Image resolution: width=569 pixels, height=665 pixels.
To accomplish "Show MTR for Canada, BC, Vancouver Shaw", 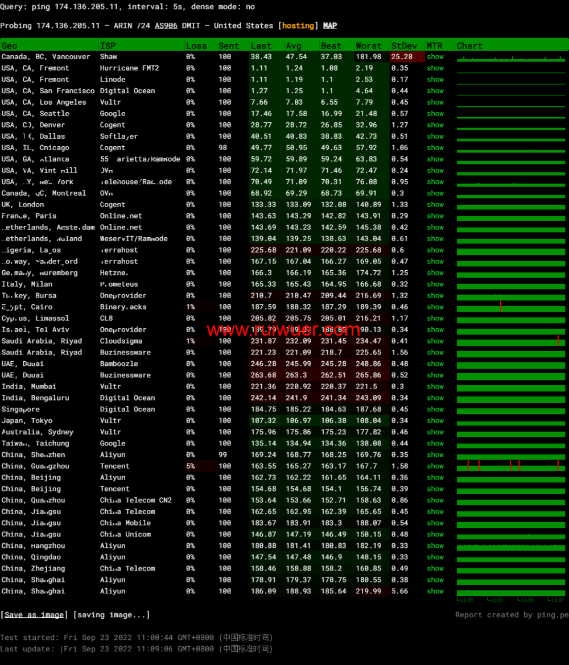I will point(435,57).
